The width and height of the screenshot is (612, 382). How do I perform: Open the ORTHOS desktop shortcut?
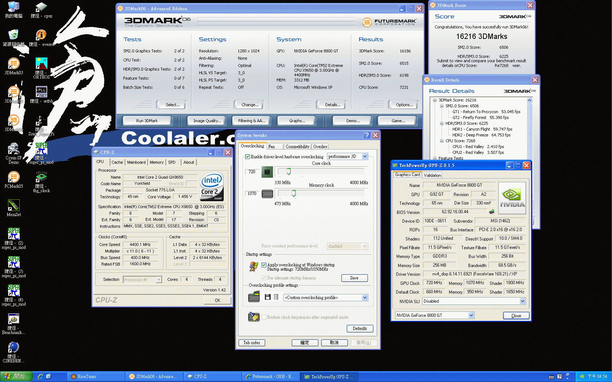click(x=41, y=68)
